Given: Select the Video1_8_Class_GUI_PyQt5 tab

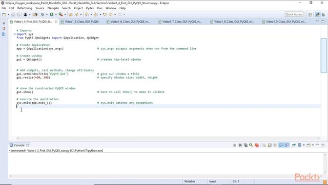Looking at the screenshot, I should 234,22.
